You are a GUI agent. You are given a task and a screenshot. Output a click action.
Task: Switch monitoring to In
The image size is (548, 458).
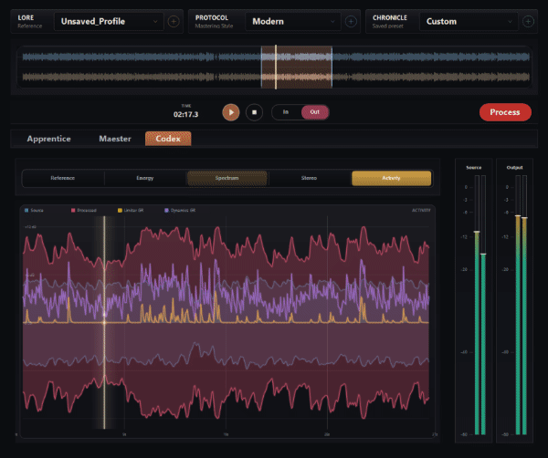[286, 112]
